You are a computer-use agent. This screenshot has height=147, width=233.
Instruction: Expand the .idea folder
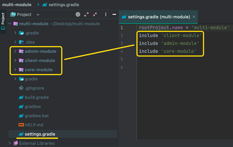point(15,42)
